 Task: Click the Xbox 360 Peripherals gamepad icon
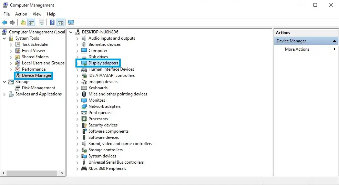click(x=84, y=168)
